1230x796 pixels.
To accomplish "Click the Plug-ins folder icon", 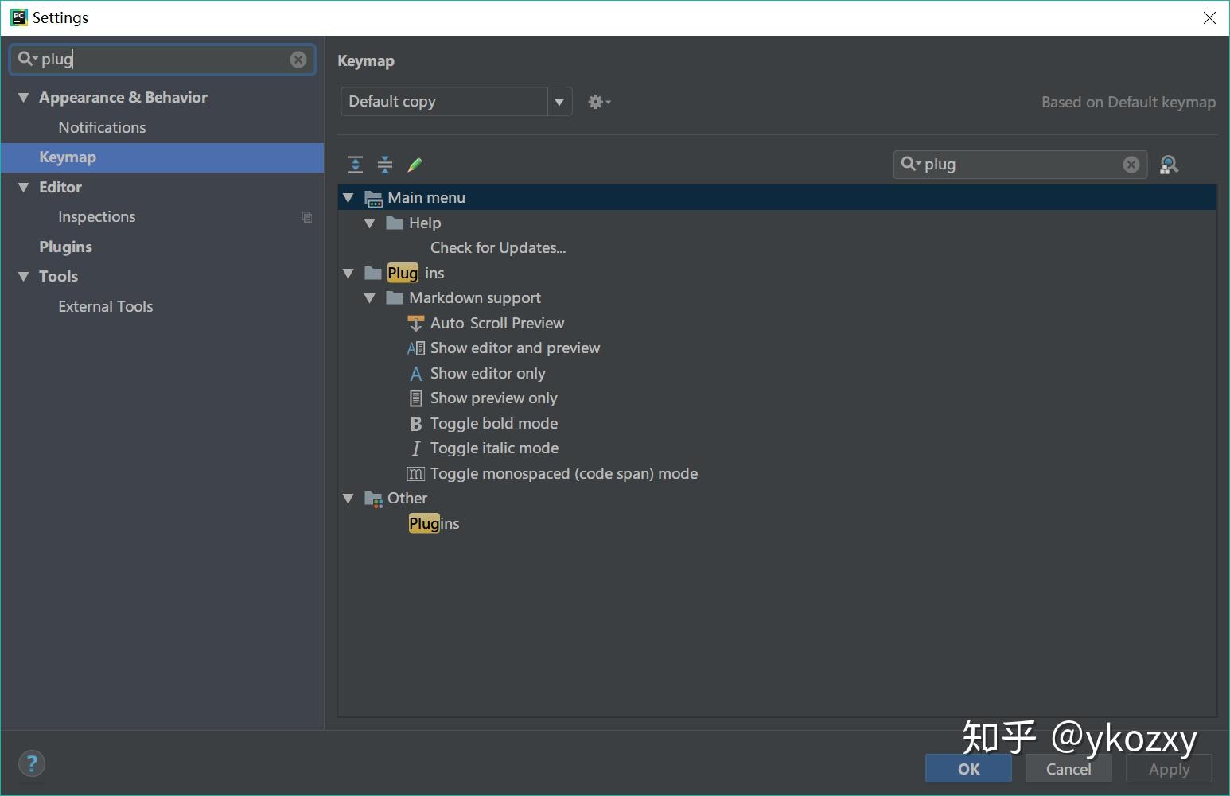I will [x=373, y=273].
